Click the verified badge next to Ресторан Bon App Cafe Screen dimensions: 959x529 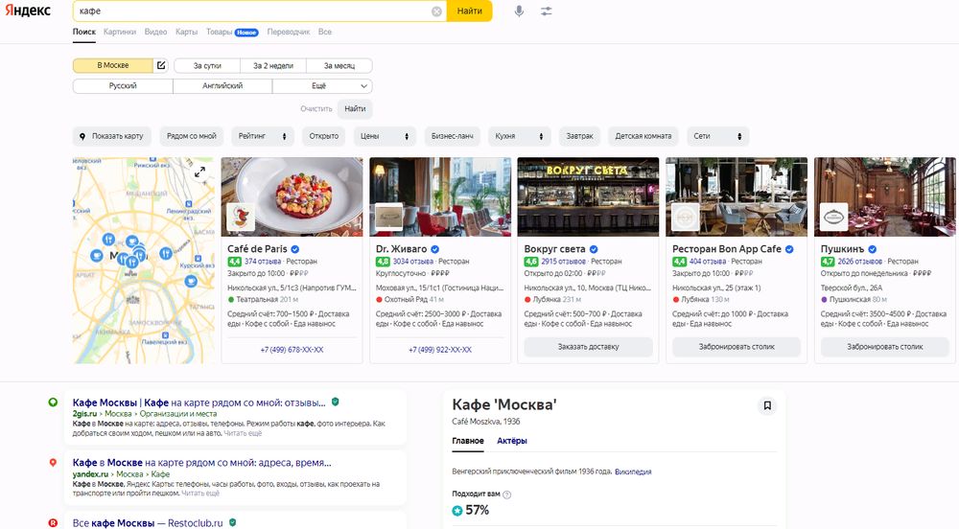(x=789, y=249)
